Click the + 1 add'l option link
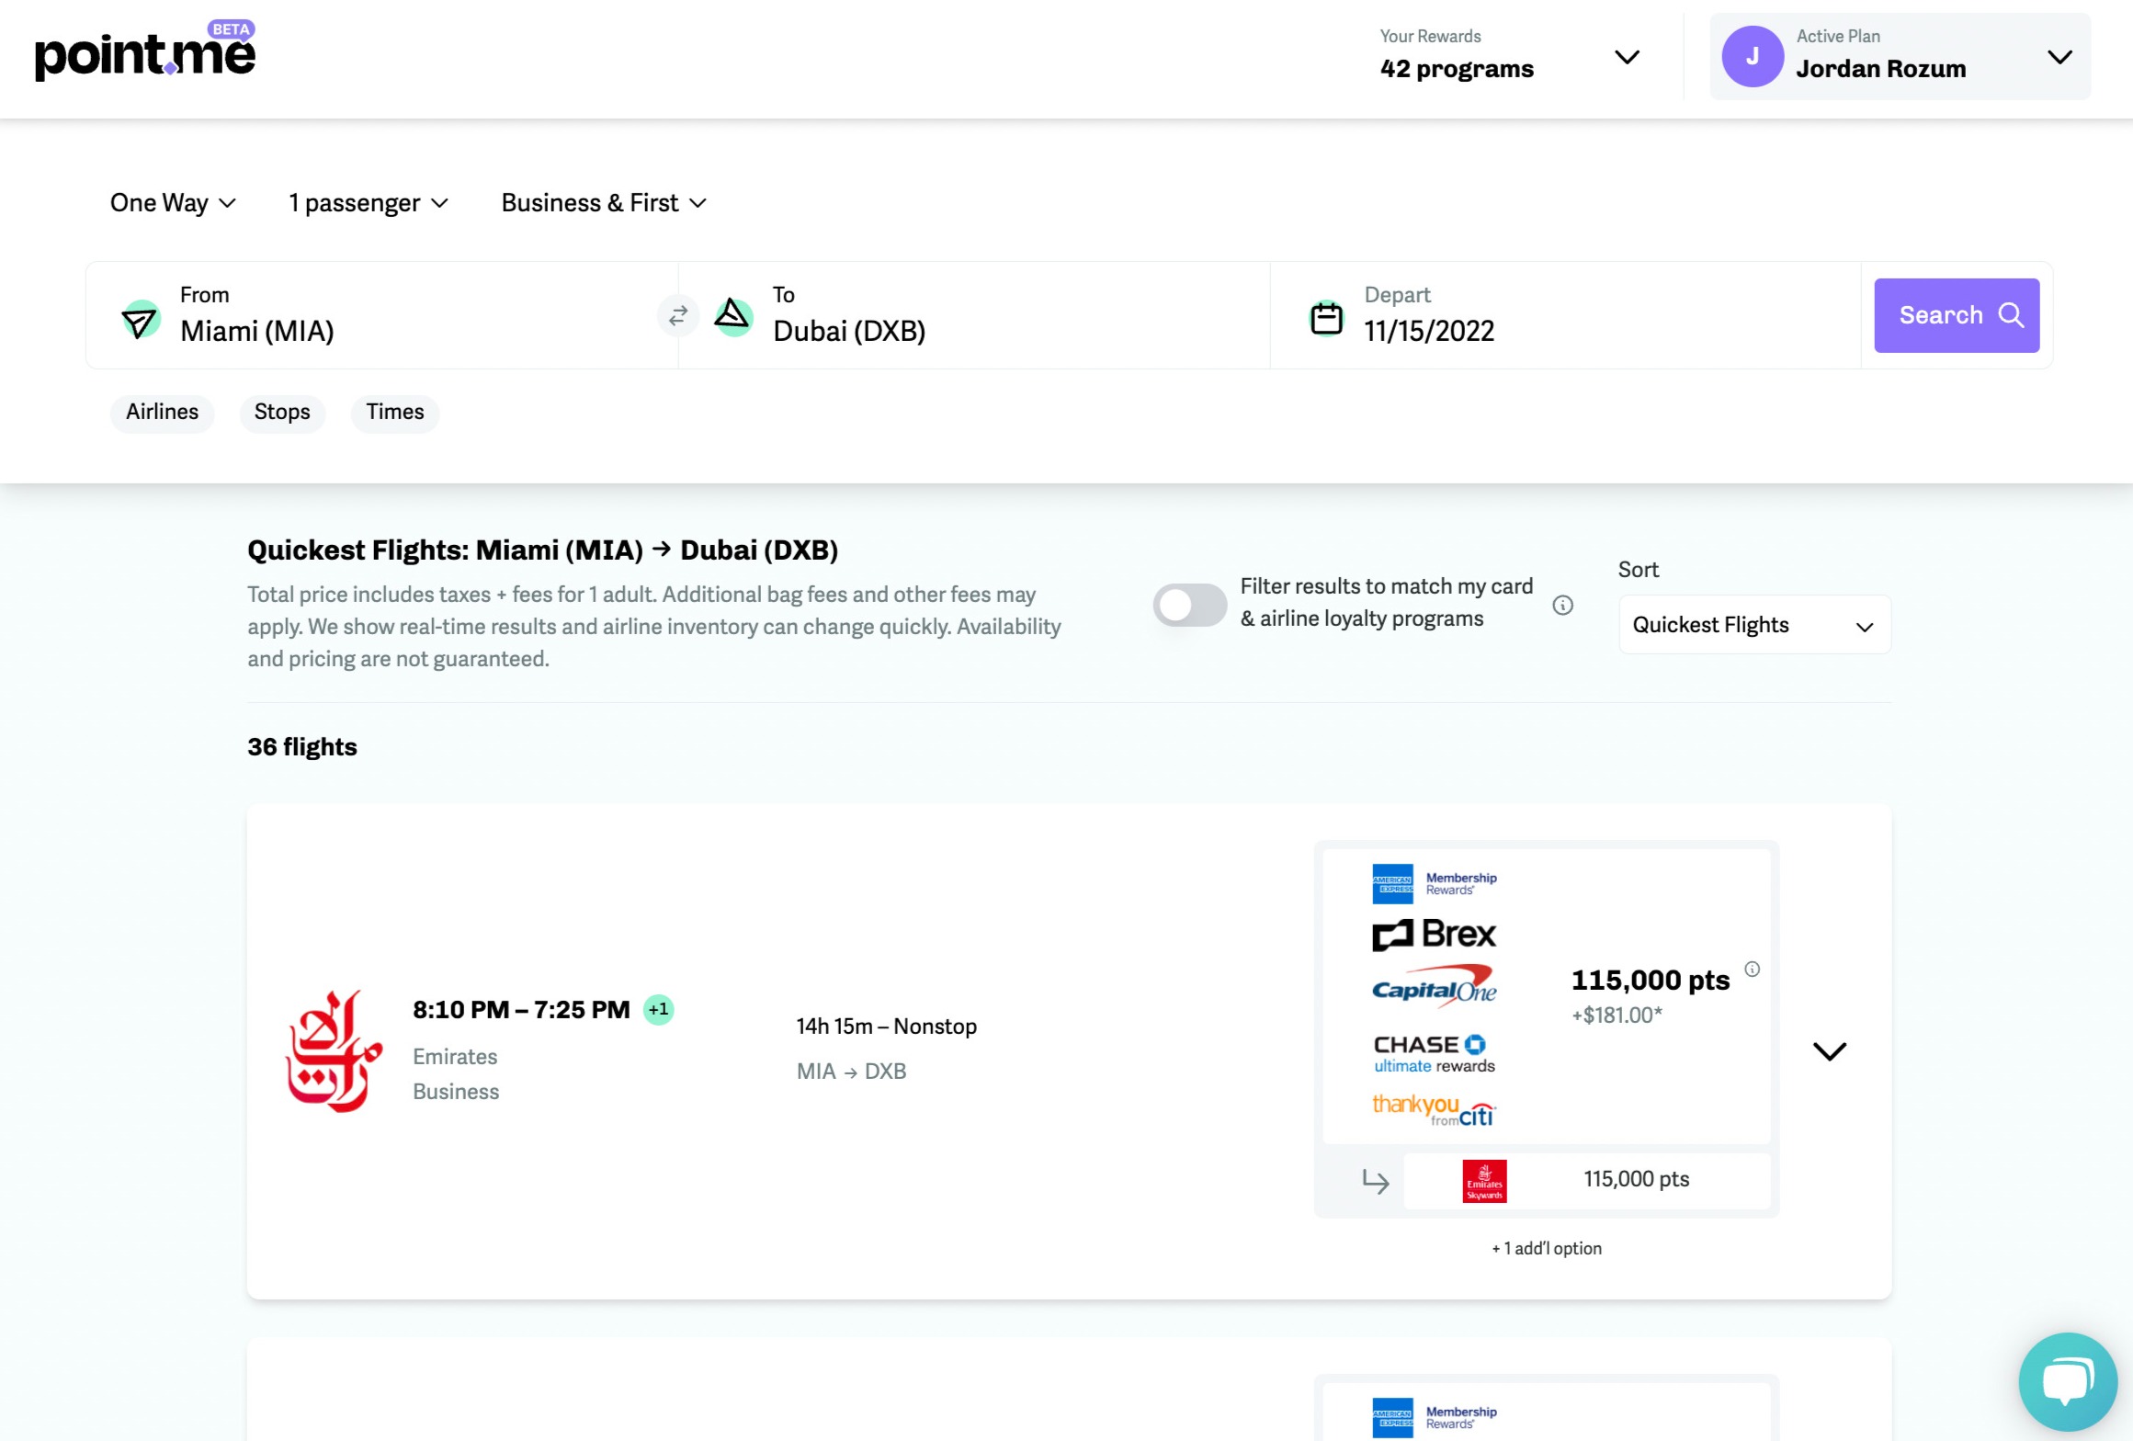This screenshot has height=1441, width=2133. coord(1546,1248)
